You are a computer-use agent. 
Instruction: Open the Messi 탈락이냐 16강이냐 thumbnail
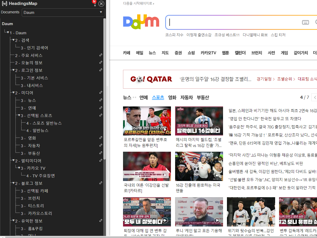[x=199, y=121]
